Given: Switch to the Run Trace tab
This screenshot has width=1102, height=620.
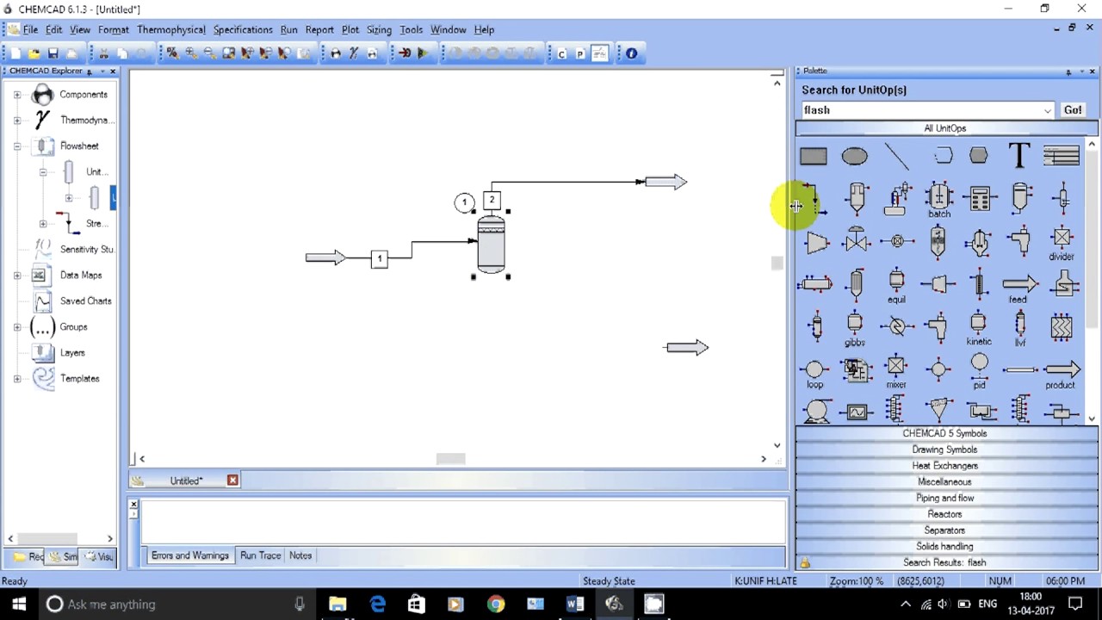Looking at the screenshot, I should pos(260,555).
